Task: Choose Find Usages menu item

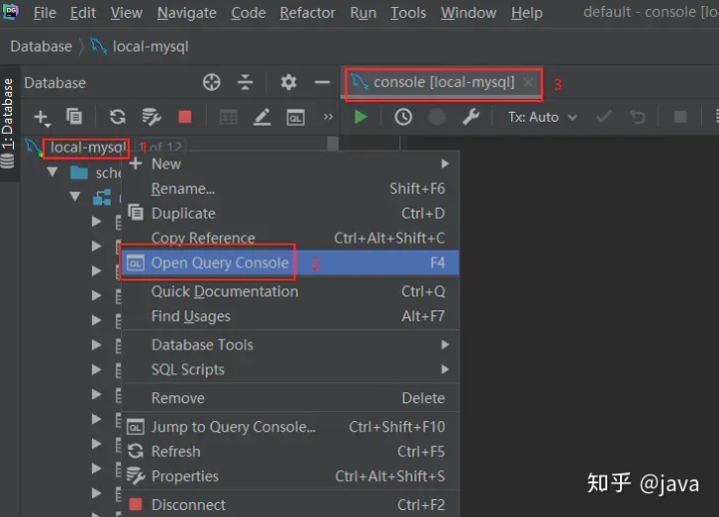Action: [x=290, y=315]
